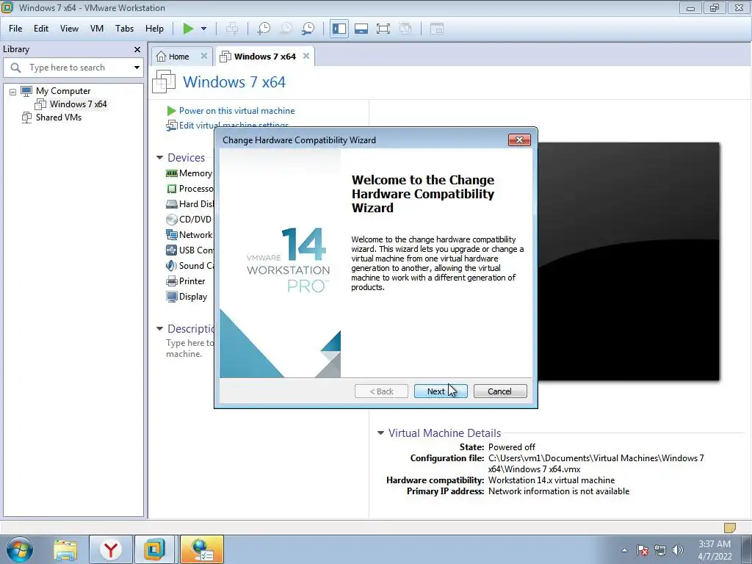Screen dimensions: 752x564
Task: Click the status bar message log icon
Action: click(729, 527)
